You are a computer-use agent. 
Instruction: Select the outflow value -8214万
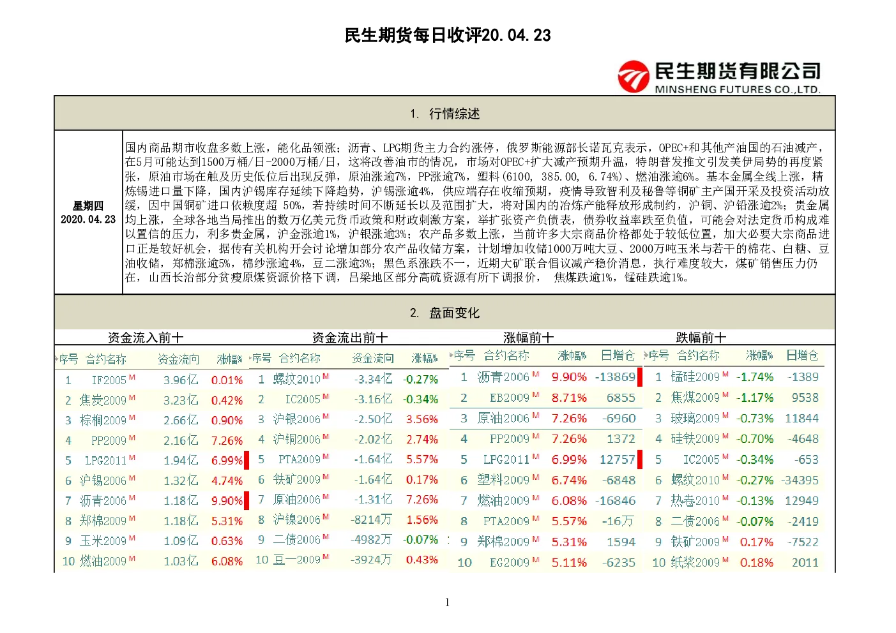tap(371, 519)
